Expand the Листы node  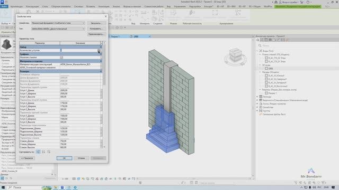[257, 103]
